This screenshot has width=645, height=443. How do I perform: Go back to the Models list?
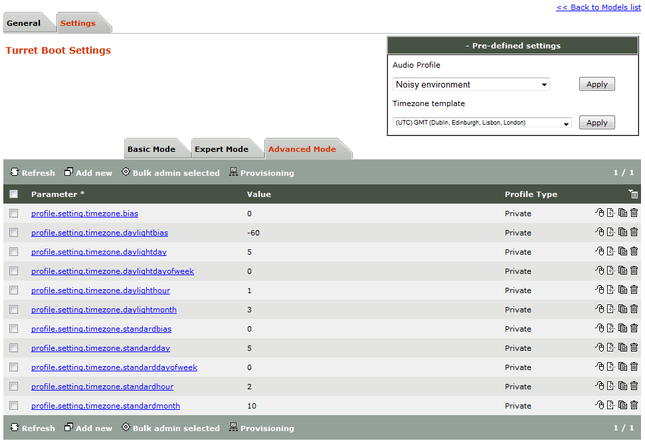click(599, 7)
